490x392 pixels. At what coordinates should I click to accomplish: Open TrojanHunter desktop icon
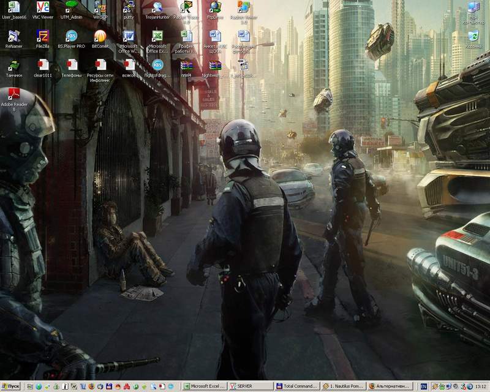157,10
